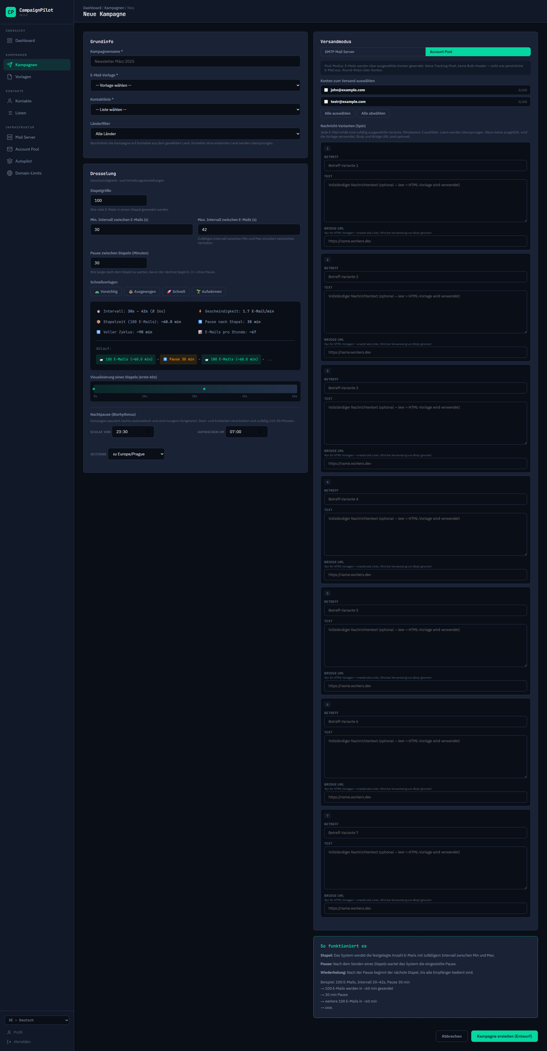Click the Pause 30 min Ablauf chip
The width and height of the screenshot is (547, 1051).
point(179,359)
